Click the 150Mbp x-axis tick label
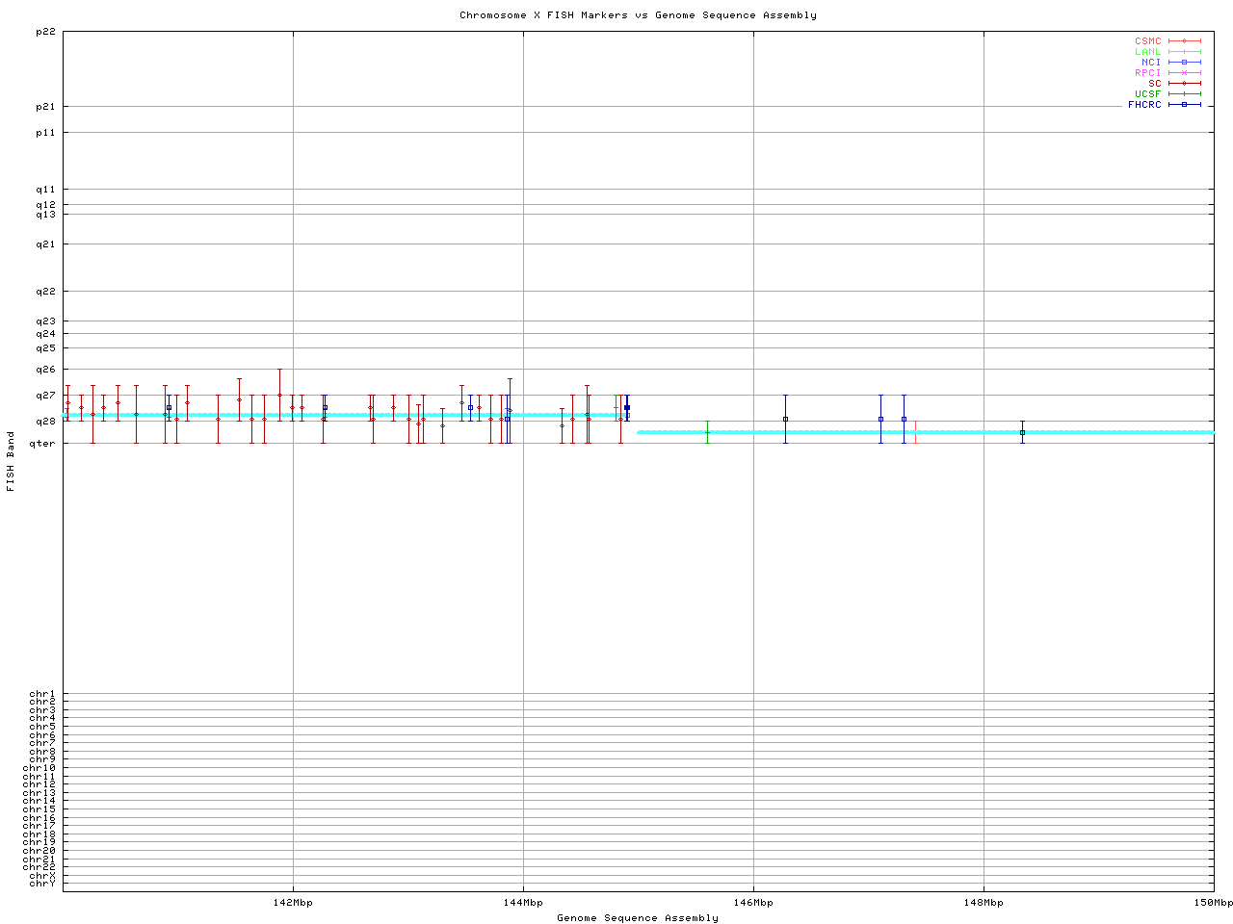 tap(1214, 903)
